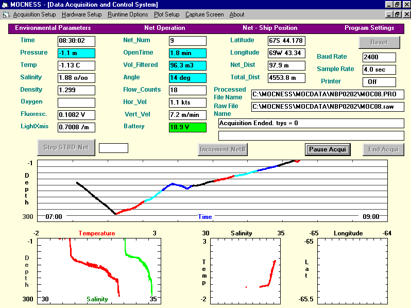Click the LightXmis field showing 0.7008 /m
Image resolution: width=411 pixels, height=308 pixels.
click(x=76, y=127)
